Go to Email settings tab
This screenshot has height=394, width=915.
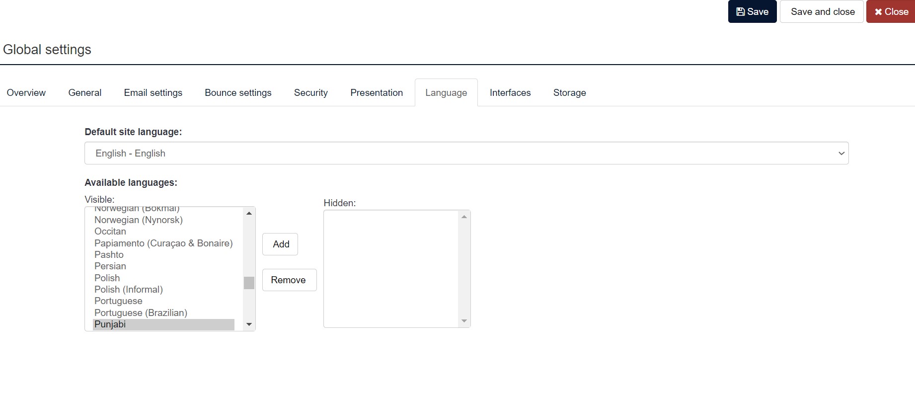click(153, 93)
